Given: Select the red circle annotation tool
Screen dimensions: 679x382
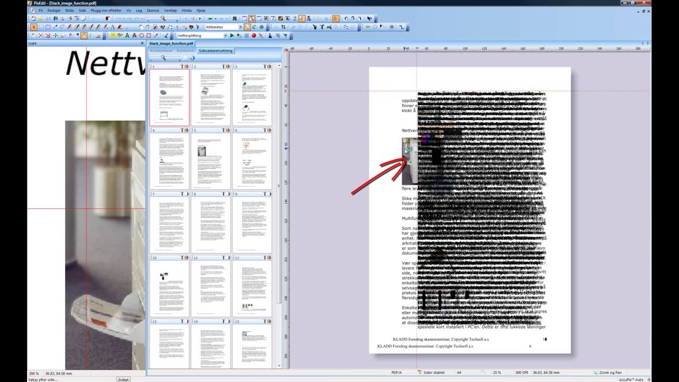Looking at the screenshot, I should click(x=142, y=36).
